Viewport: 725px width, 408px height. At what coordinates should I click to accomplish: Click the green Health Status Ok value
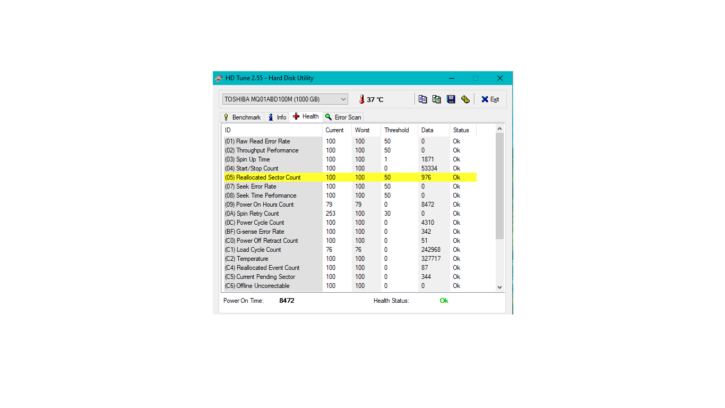pyautogui.click(x=444, y=301)
